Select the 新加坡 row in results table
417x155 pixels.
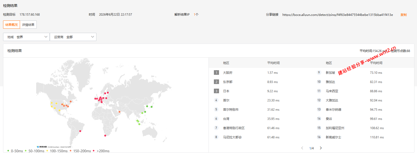[363, 73]
